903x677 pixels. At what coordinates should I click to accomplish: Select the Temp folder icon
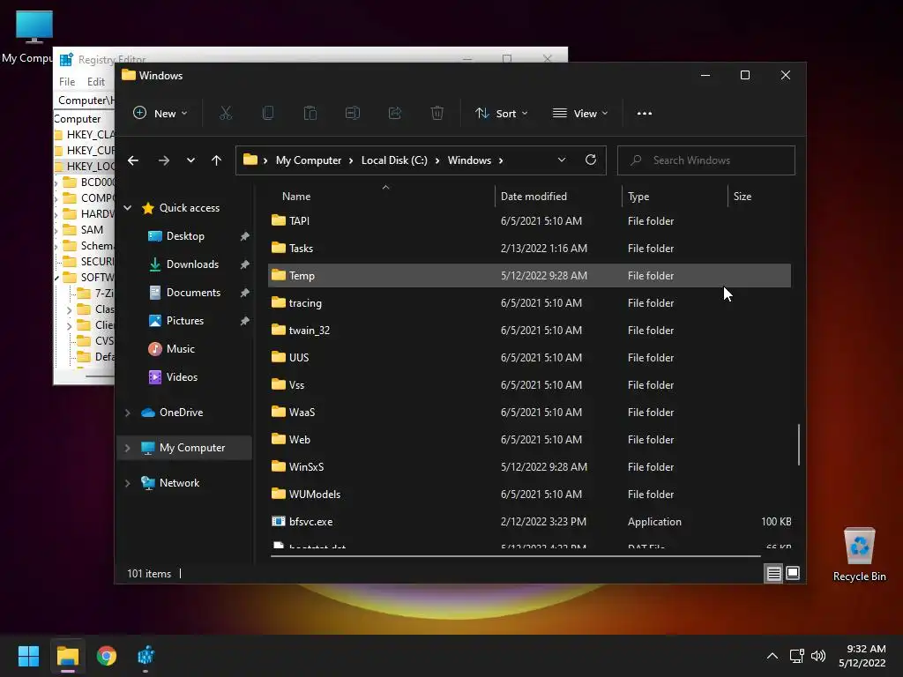pos(279,275)
